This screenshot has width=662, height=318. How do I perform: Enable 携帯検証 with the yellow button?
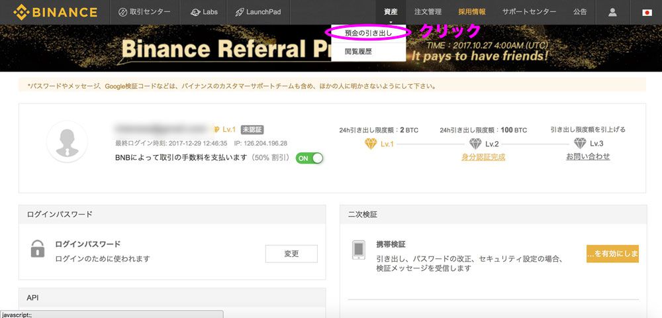click(612, 254)
